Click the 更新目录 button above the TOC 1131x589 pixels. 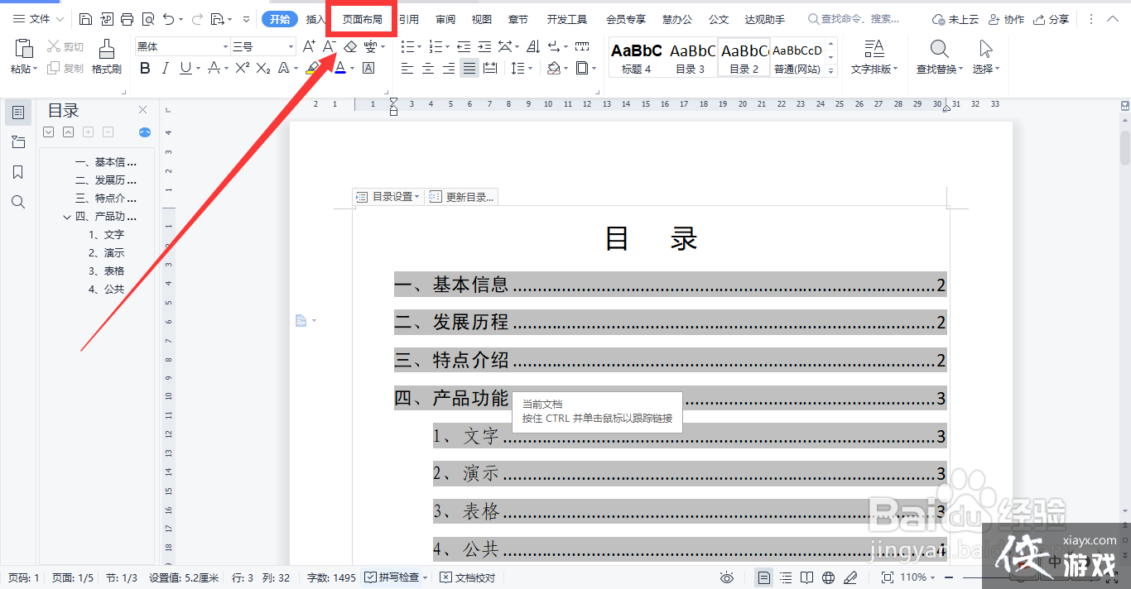pyautogui.click(x=462, y=197)
